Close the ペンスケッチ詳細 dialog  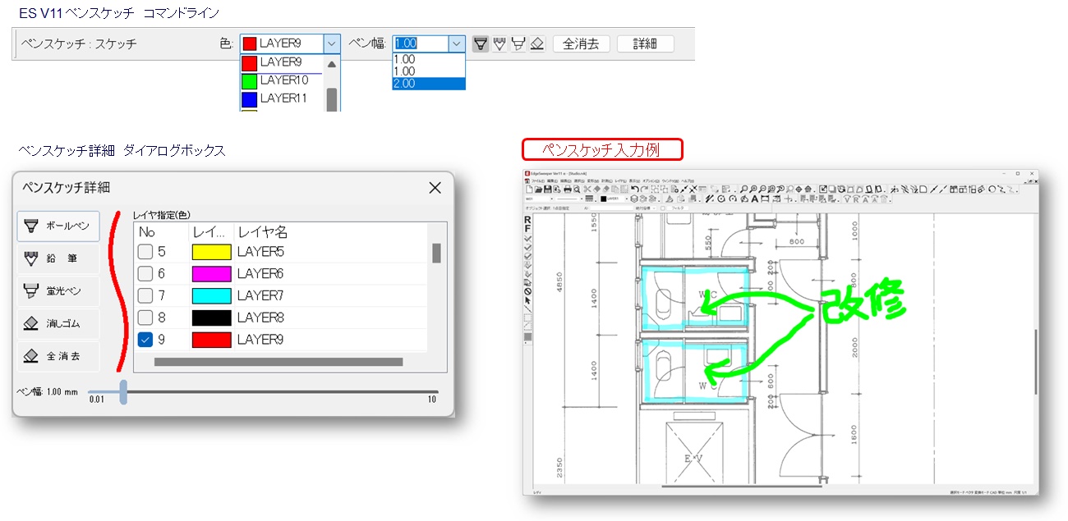tap(435, 188)
